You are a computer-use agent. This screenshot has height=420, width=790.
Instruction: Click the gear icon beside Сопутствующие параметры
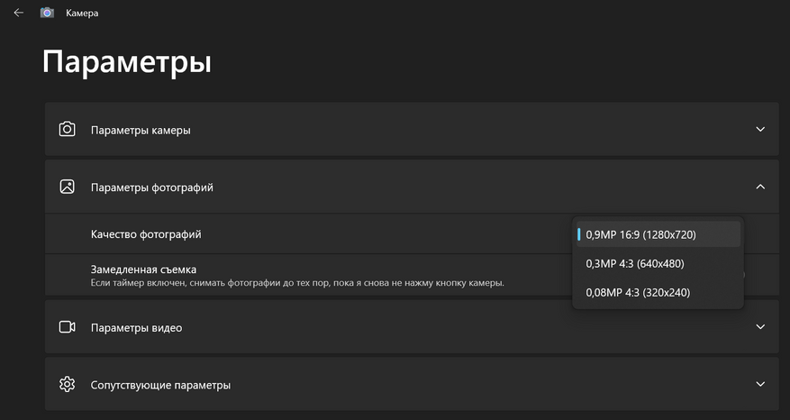pyautogui.click(x=67, y=385)
